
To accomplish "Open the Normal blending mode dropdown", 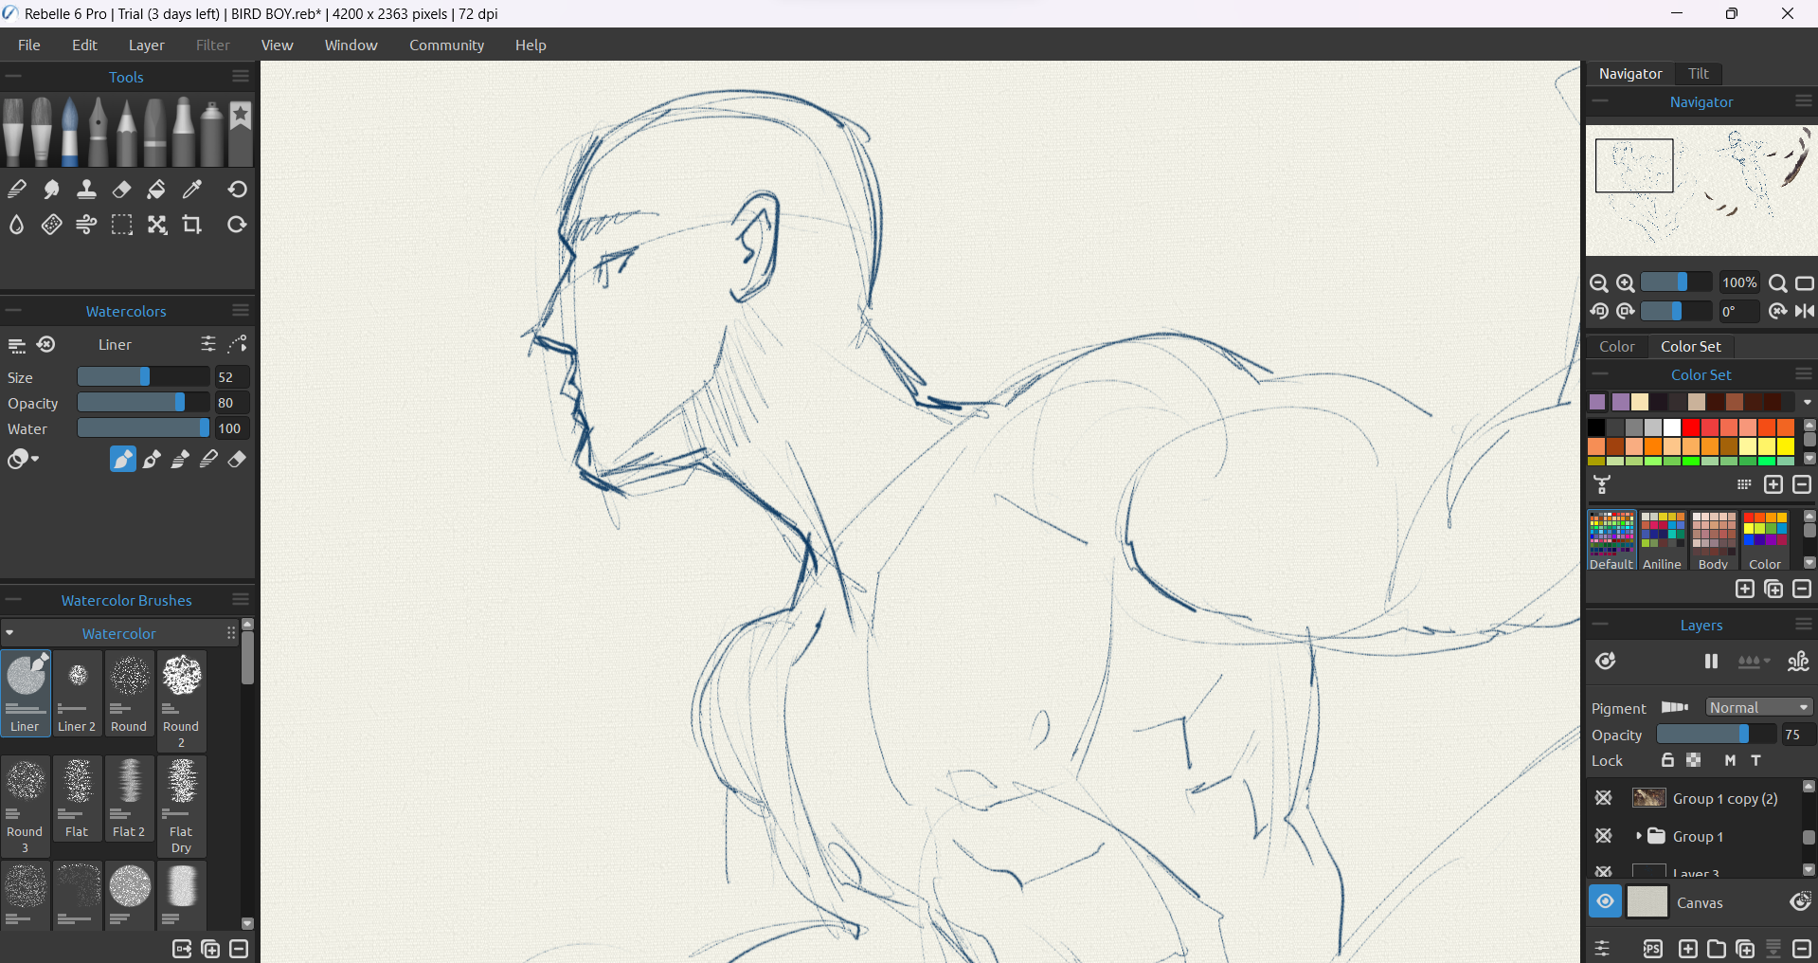I will click(1759, 708).
